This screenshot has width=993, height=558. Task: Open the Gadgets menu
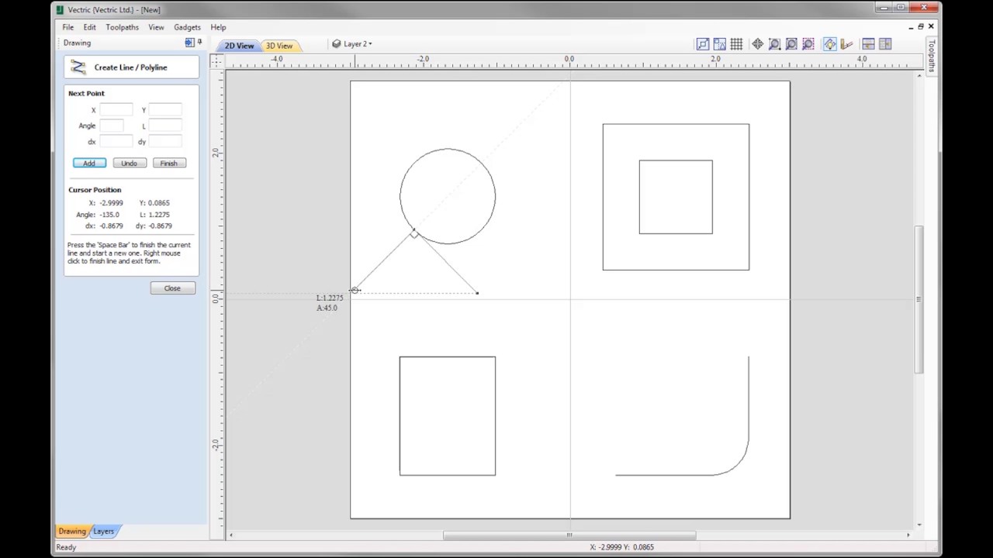coord(187,27)
